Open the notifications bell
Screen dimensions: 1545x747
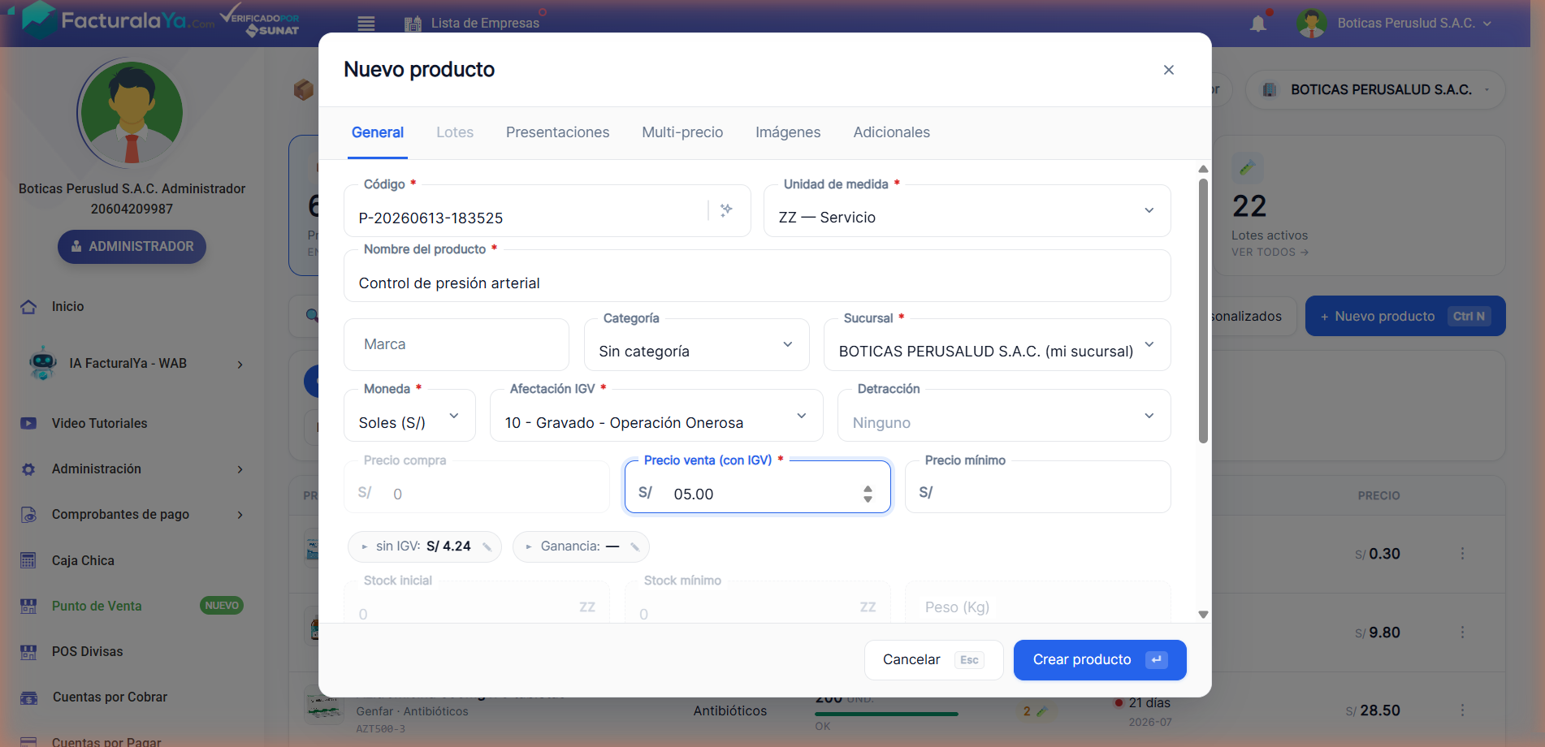1258,23
